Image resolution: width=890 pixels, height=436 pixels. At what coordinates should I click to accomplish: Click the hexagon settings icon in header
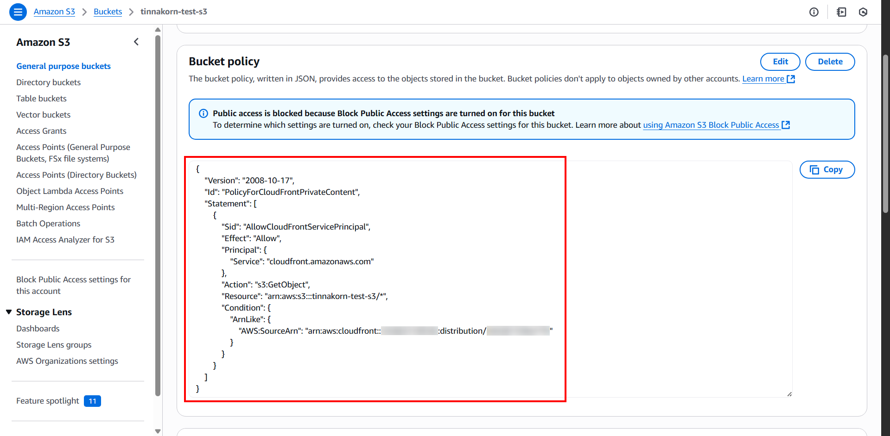coord(863,12)
